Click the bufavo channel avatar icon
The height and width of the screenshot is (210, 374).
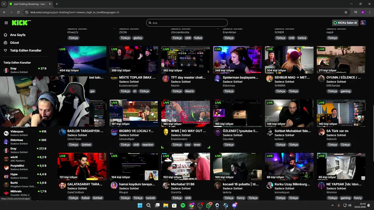click(269, 132)
